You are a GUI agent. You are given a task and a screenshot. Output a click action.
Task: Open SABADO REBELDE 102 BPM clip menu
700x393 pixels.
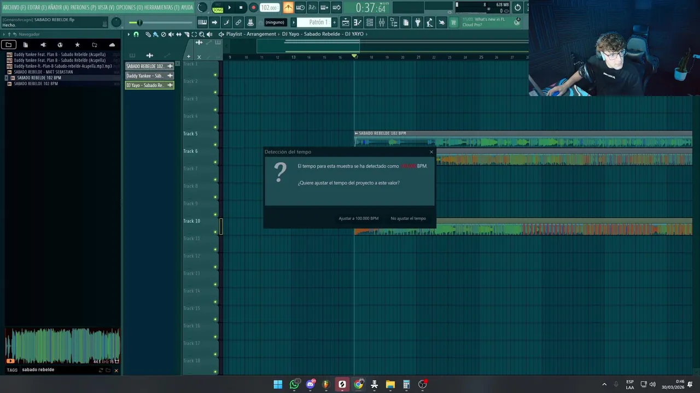(357, 133)
